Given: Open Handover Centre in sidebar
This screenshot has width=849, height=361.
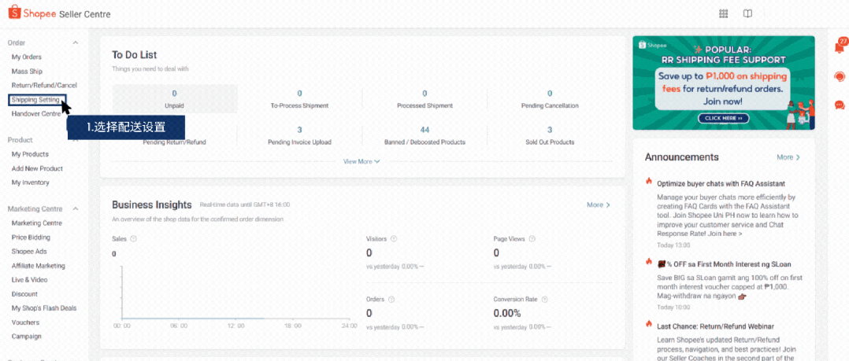Looking at the screenshot, I should (x=36, y=114).
